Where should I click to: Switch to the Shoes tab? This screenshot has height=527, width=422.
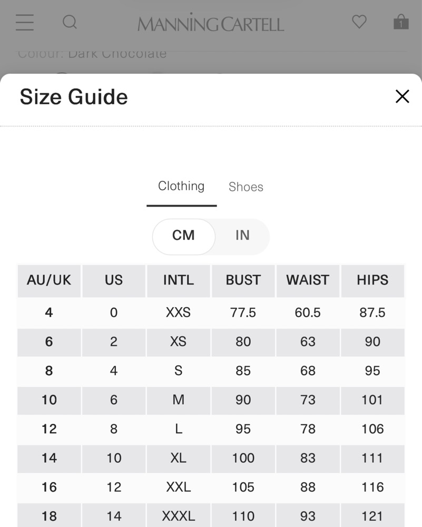coord(246,187)
